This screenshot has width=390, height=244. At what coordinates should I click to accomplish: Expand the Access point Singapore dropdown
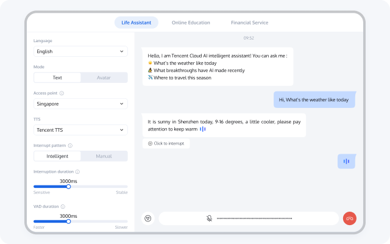[x=80, y=104]
